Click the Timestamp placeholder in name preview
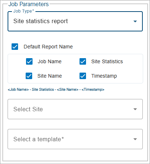 [x=93, y=90]
